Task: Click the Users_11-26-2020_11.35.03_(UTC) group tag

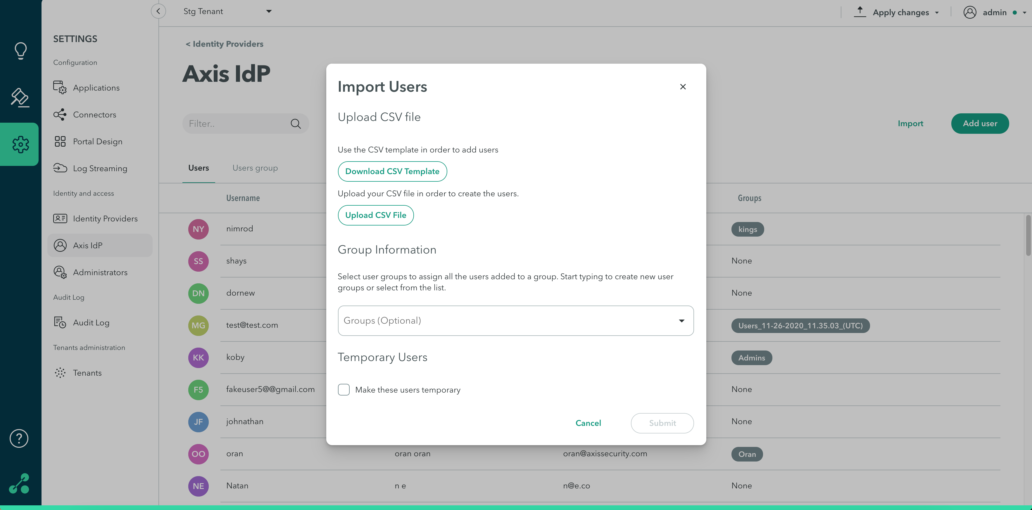Action: pos(800,325)
